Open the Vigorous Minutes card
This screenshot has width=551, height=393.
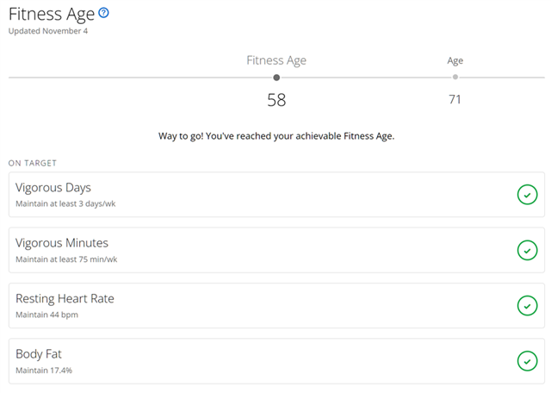click(x=276, y=250)
